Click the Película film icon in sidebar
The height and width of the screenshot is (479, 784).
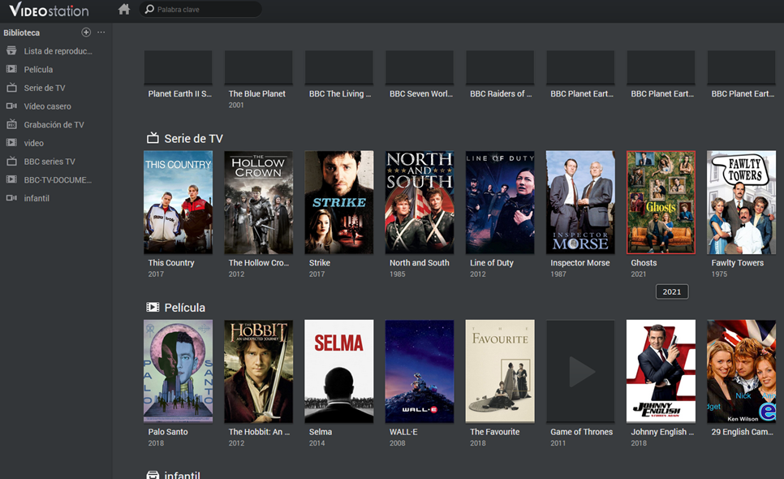[x=11, y=69]
